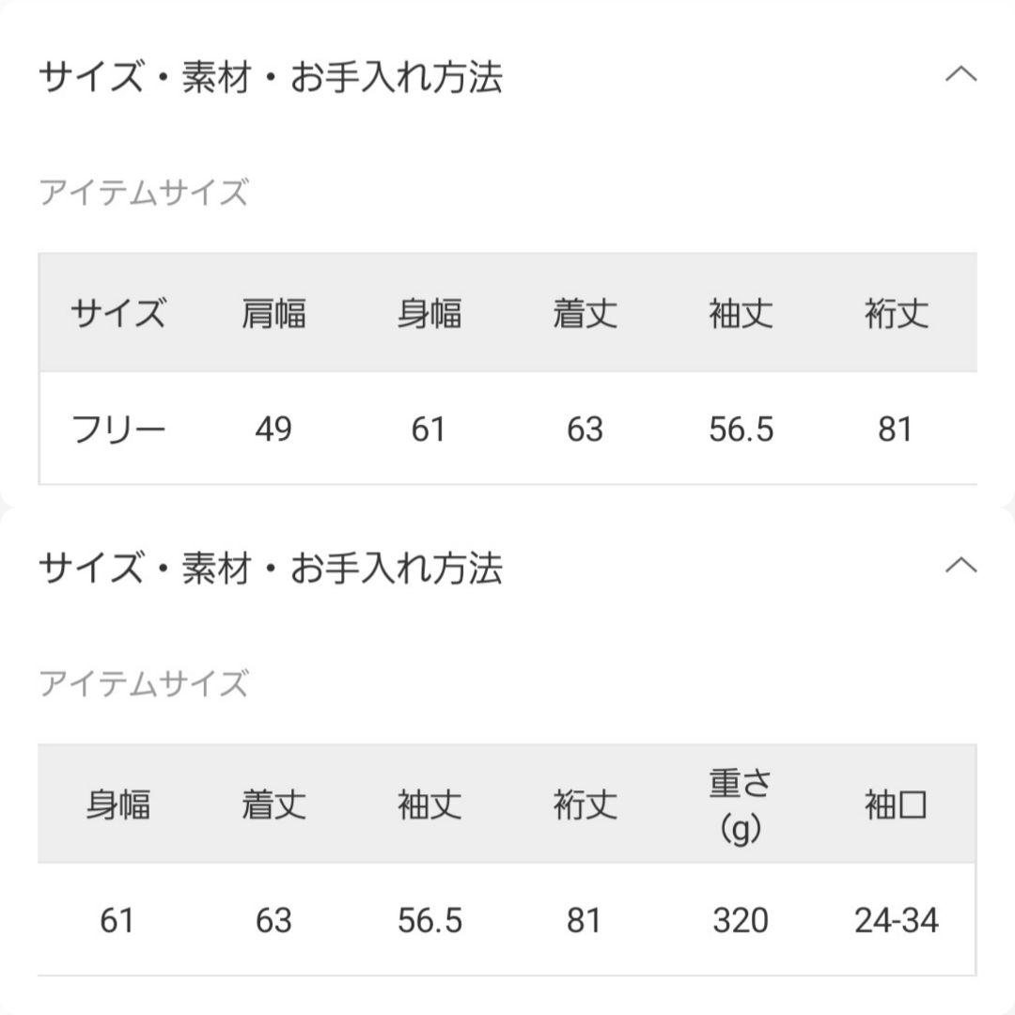Image resolution: width=1015 pixels, height=1015 pixels.
Task: Click the second アイテムサイズ label
Action: click(143, 682)
